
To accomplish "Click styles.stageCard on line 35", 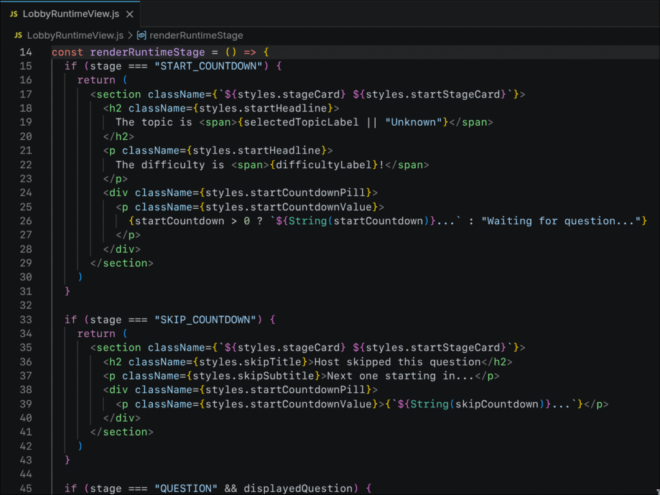I will coord(289,347).
